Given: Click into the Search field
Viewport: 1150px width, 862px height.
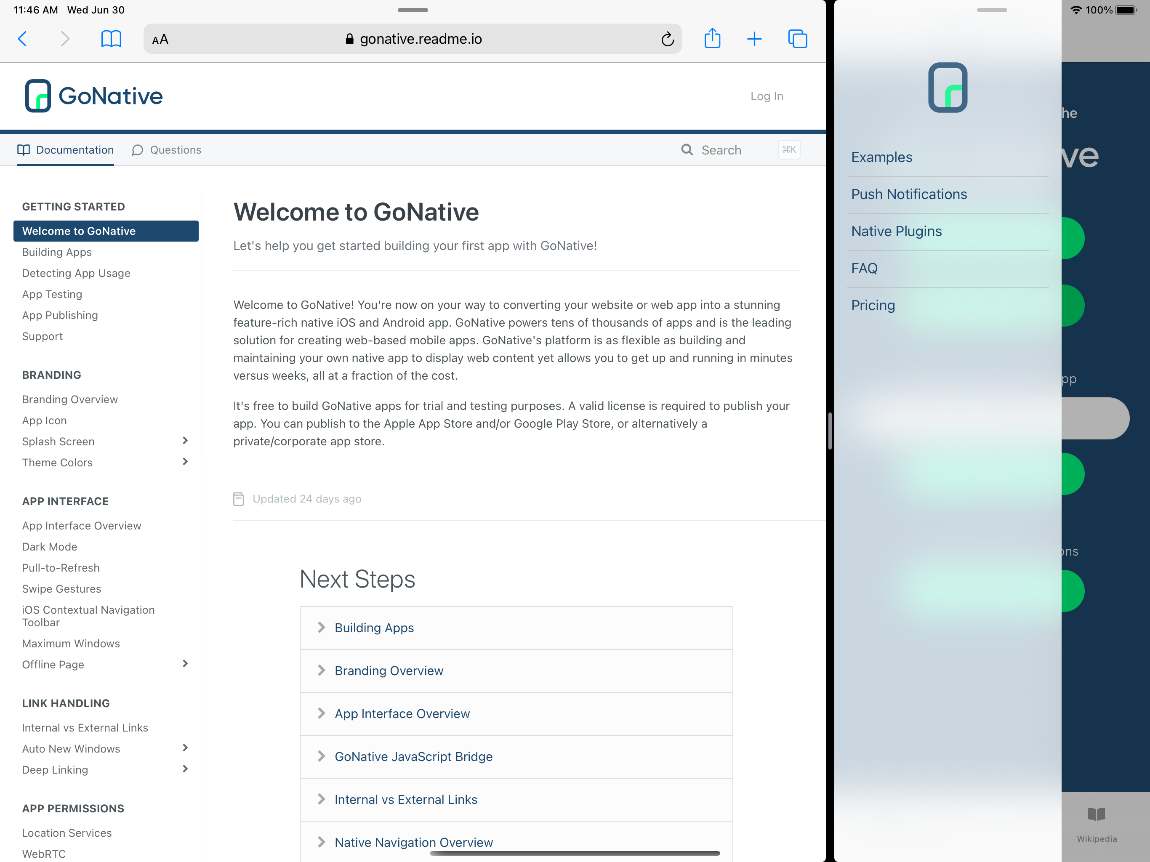Looking at the screenshot, I should tap(740, 150).
